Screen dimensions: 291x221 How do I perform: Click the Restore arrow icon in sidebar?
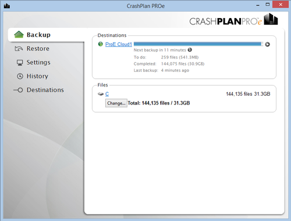(x=19, y=49)
